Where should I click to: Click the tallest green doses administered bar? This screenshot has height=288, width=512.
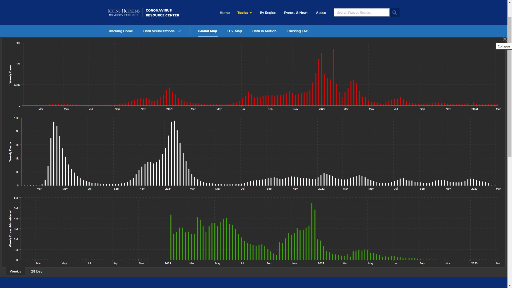click(312, 231)
